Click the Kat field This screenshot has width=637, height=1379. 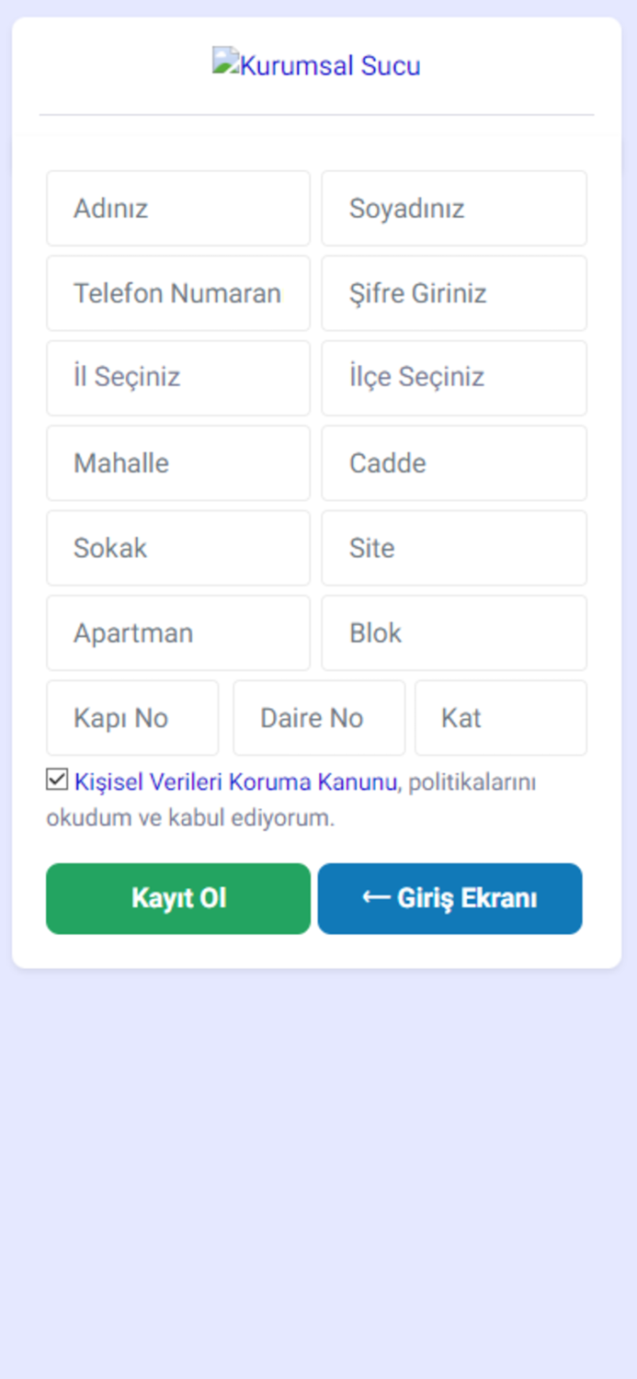pos(501,718)
